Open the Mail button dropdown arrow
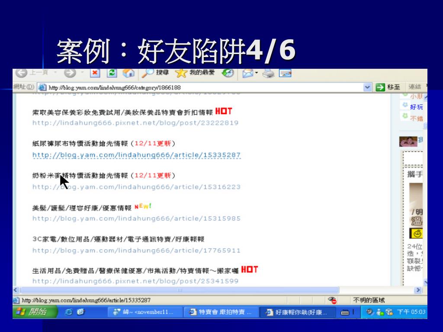This screenshot has height=332, width=443. [257, 73]
